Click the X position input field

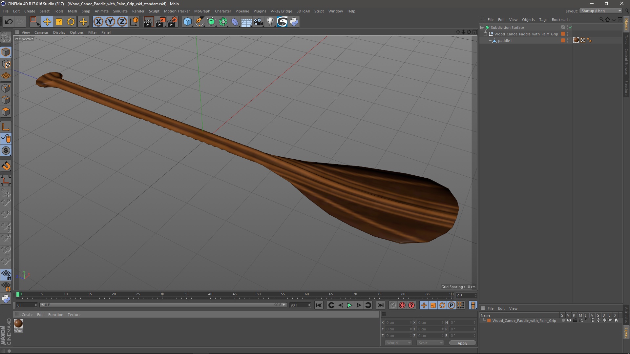399,323
